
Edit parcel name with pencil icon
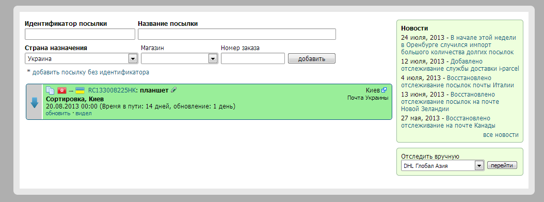coord(173,90)
